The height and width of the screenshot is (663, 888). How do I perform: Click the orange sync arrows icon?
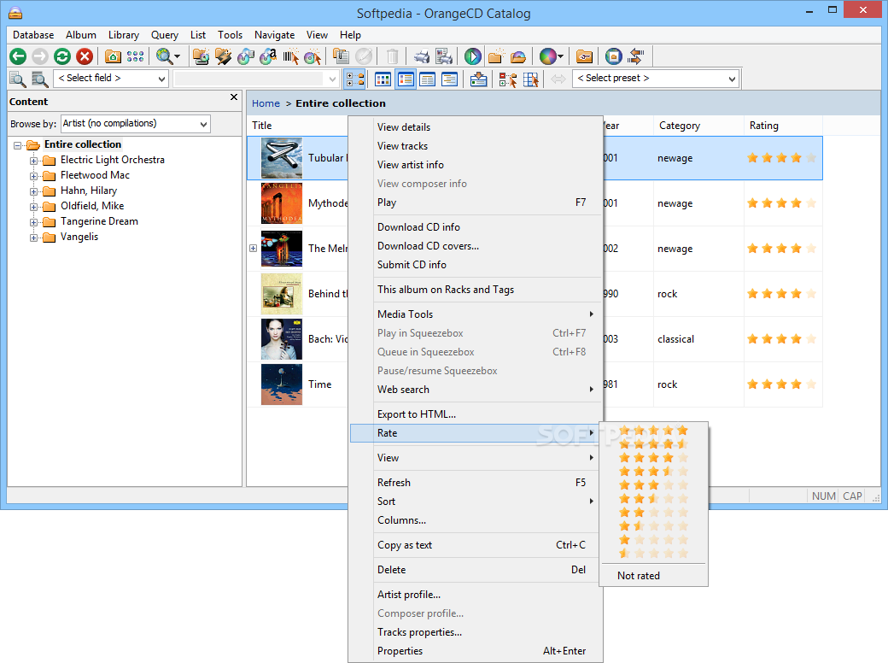point(636,56)
